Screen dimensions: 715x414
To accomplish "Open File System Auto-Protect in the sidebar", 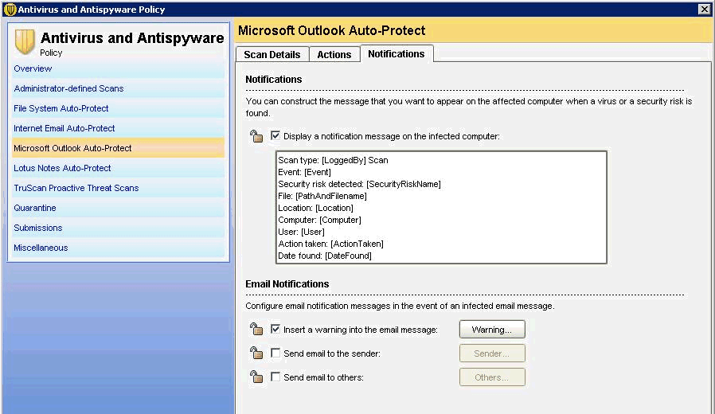I will 61,108.
